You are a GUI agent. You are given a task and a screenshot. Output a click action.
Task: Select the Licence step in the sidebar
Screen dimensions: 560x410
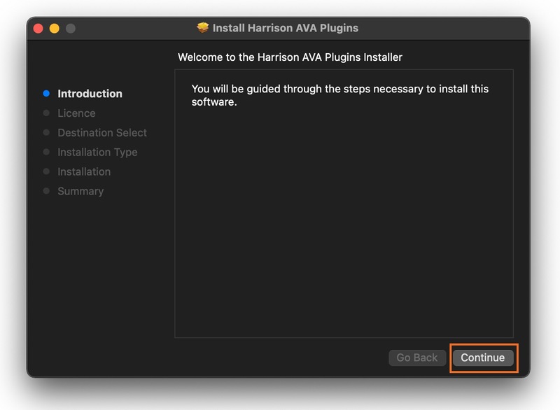(76, 113)
